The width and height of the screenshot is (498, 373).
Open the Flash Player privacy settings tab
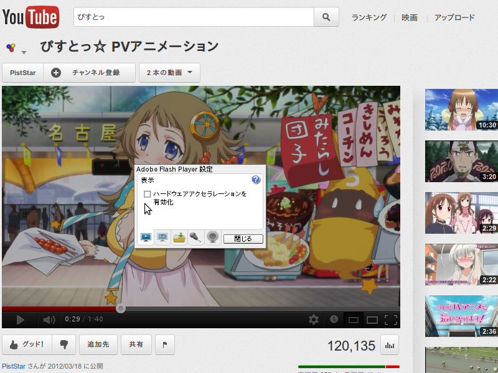[x=162, y=237]
